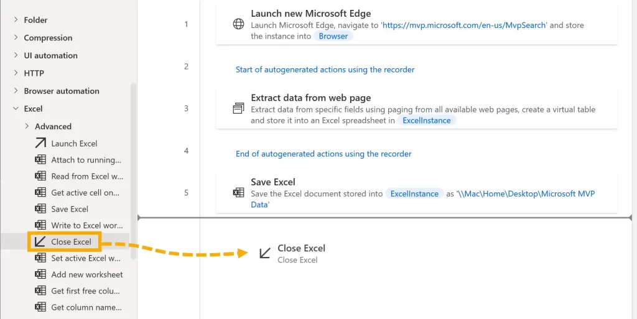Click the Read from Excel worksheet icon
This screenshot has height=319, width=637.
pyautogui.click(x=40, y=176)
